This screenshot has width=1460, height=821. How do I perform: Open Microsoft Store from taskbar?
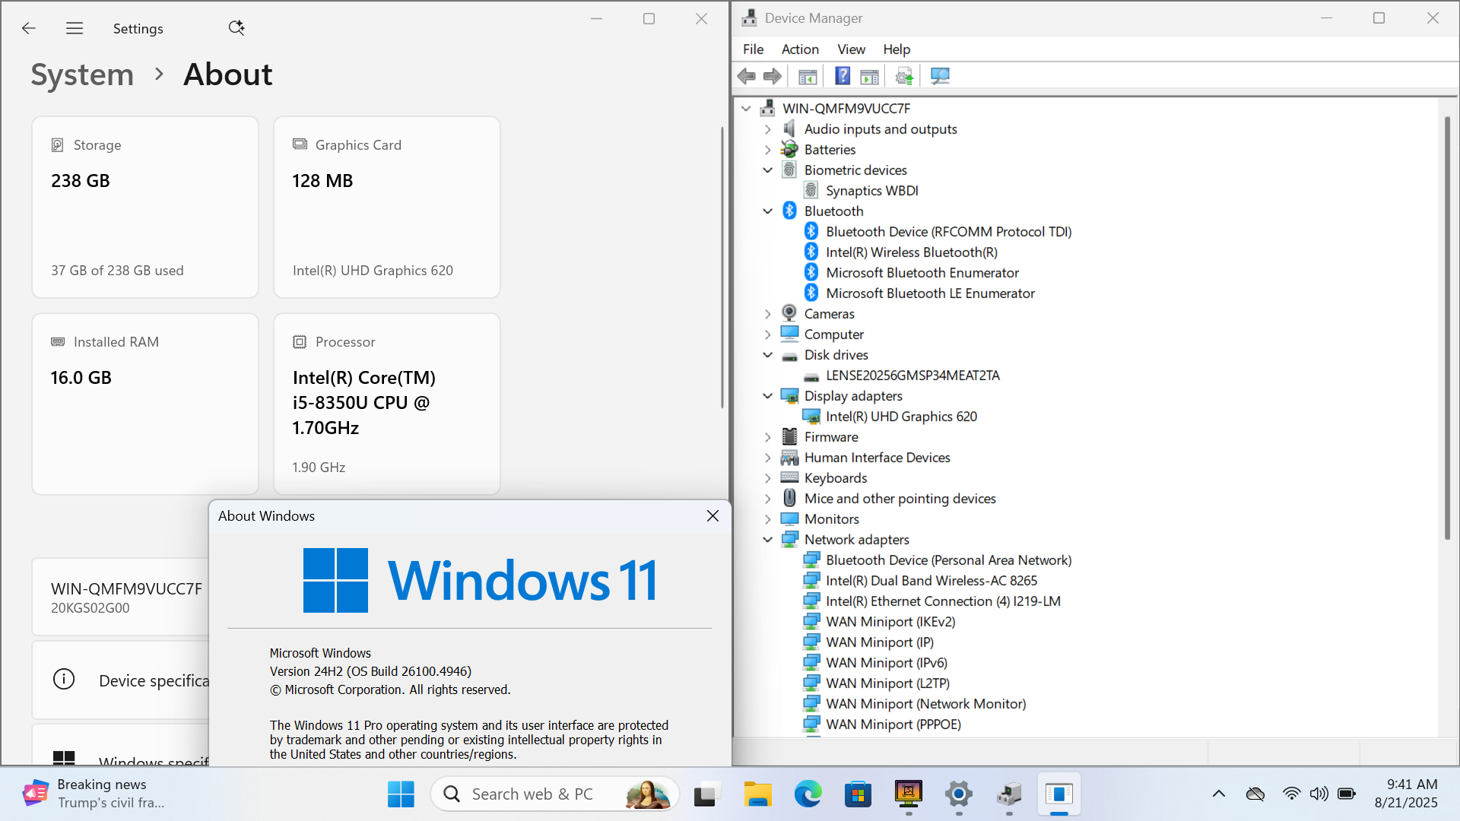pos(858,794)
